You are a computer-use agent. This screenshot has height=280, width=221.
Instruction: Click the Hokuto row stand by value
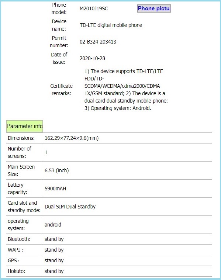tap(54, 271)
